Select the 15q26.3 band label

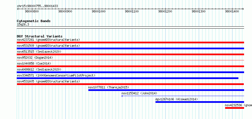pos(23,25)
